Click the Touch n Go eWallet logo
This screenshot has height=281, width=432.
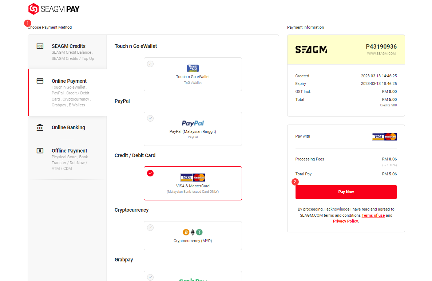tap(193, 68)
